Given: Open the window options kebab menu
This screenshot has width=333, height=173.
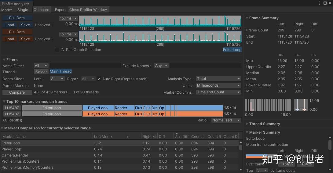Looking at the screenshot, I should point(320,3).
